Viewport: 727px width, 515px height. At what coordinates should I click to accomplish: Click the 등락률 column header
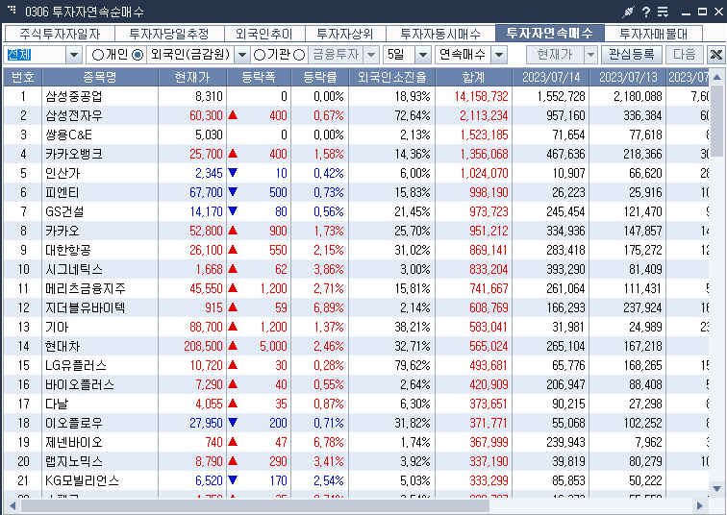320,77
